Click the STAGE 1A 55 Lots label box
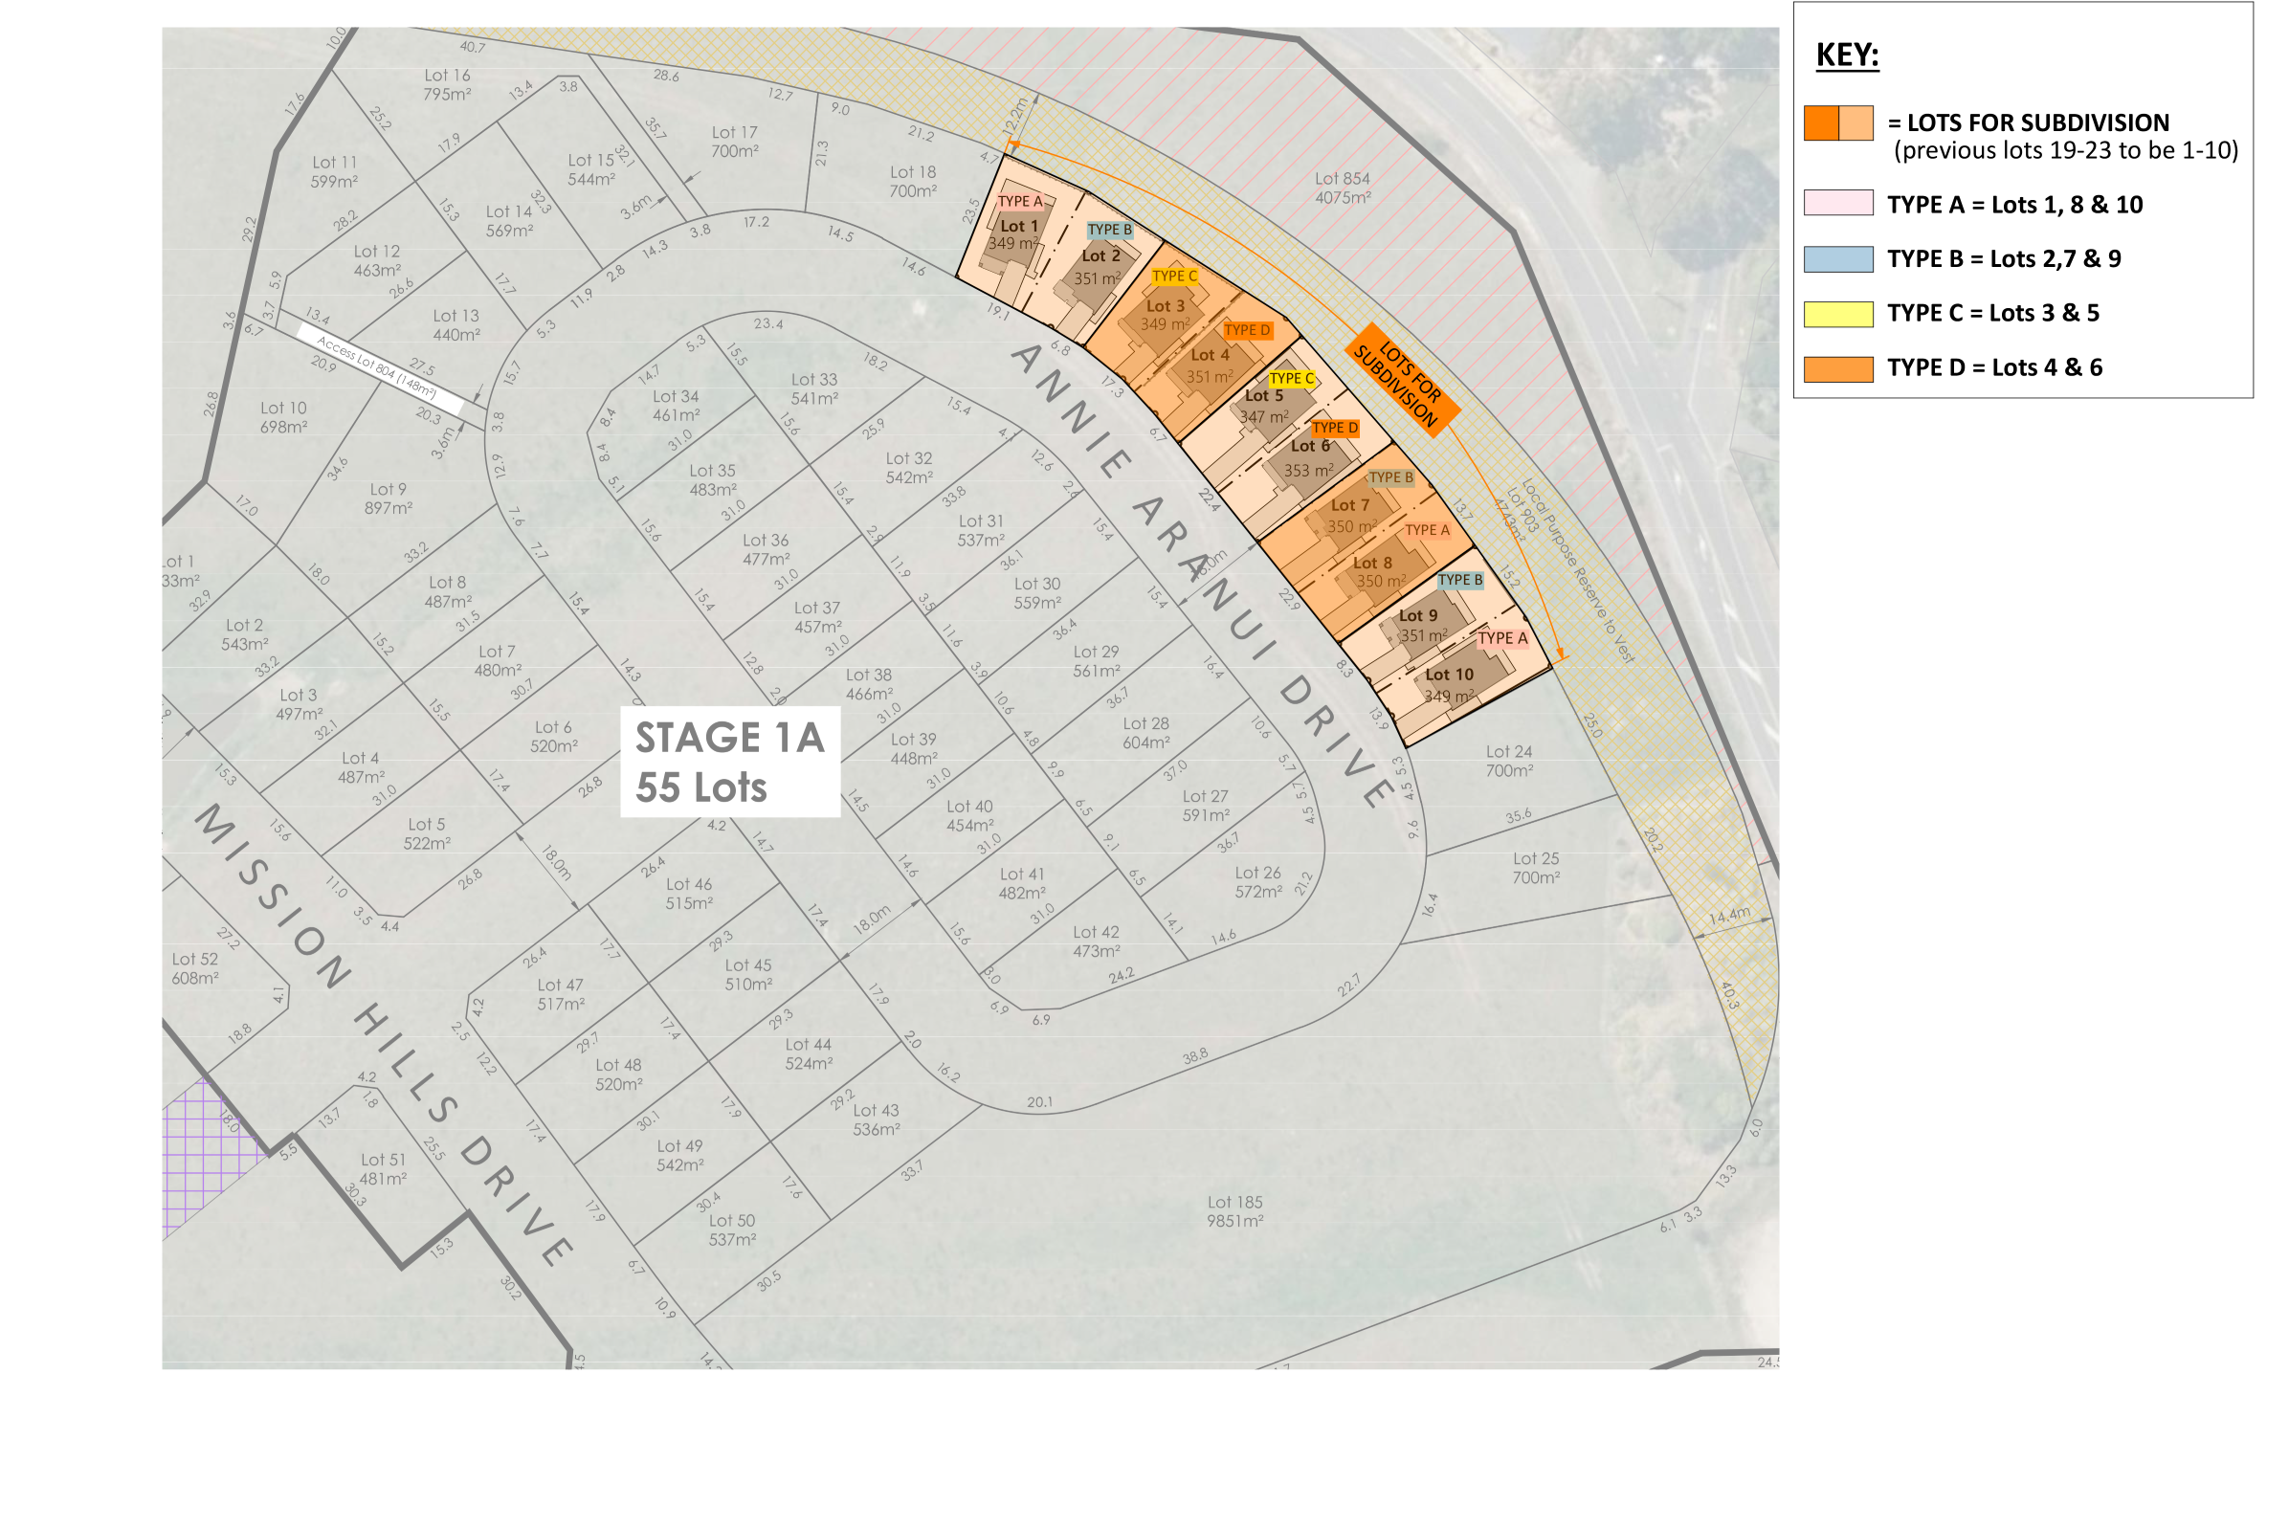The width and height of the screenshot is (2289, 1529). pos(729,762)
